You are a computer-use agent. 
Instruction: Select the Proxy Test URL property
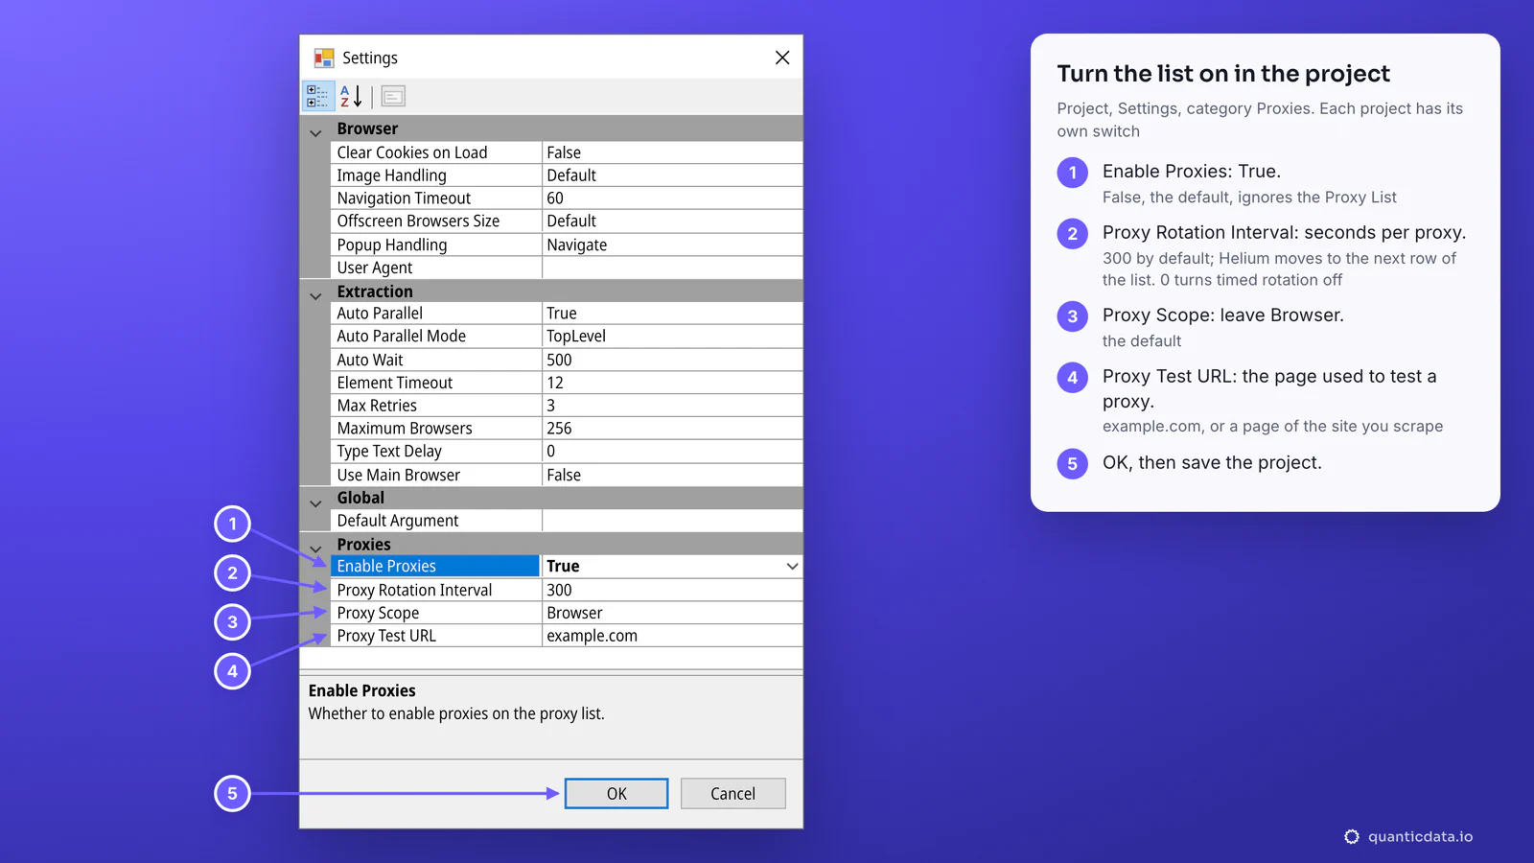pyautogui.click(x=436, y=636)
